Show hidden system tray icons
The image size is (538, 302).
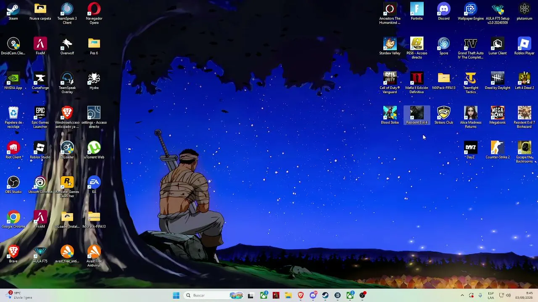click(x=462, y=295)
